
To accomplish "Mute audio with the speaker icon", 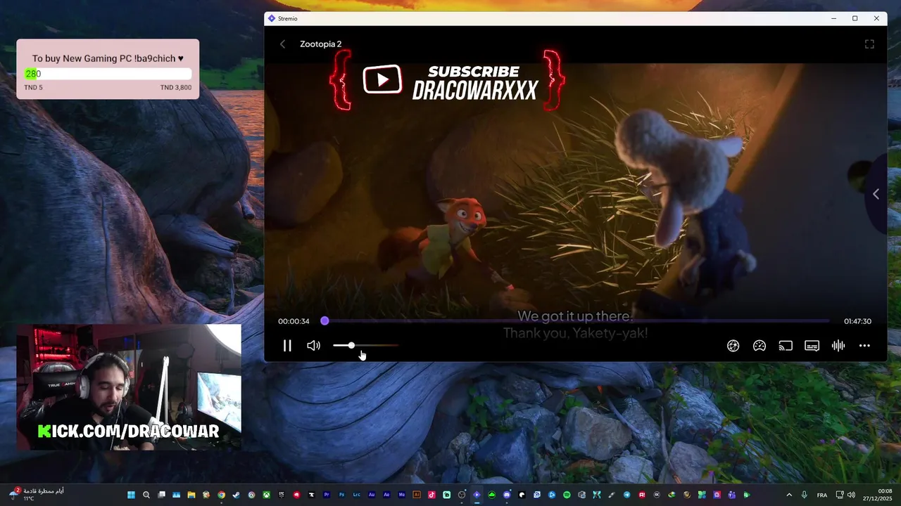I will (x=313, y=346).
